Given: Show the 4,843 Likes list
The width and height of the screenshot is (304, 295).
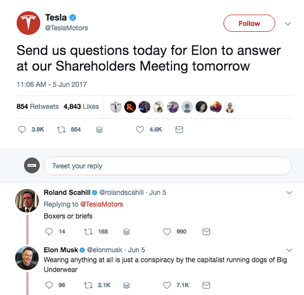Looking at the screenshot, I should 81,106.
